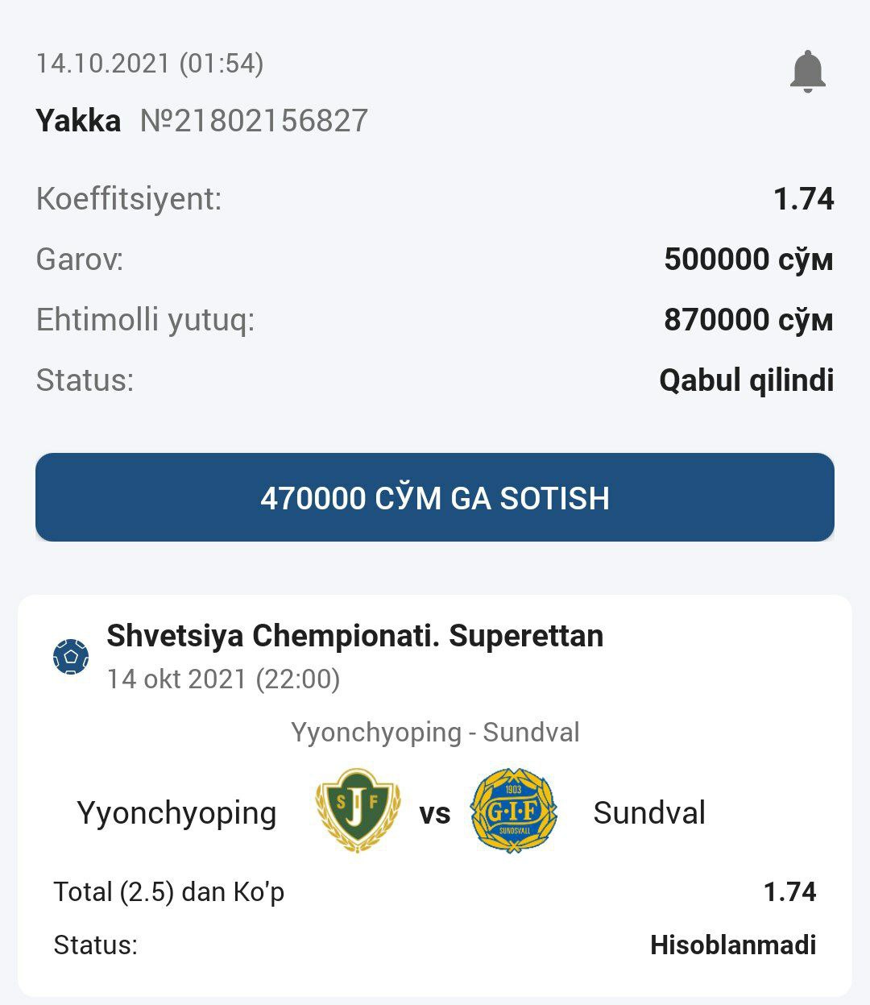Screen dimensions: 870x1005
Task: Tap the 1.74 coefficient at top
Action: tap(803, 199)
